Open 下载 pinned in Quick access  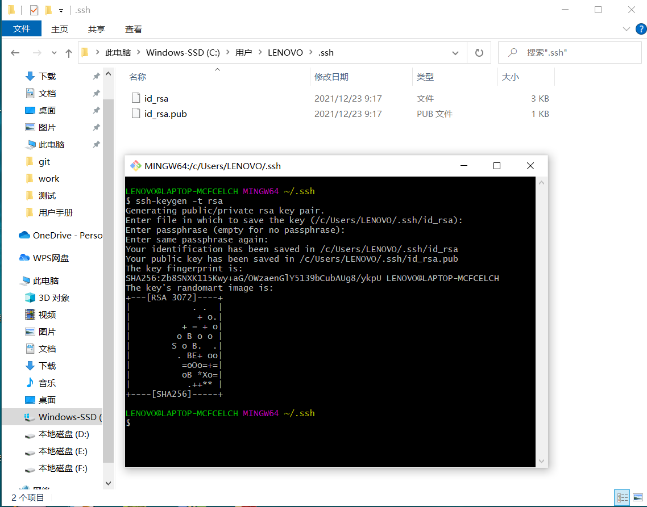[47, 76]
